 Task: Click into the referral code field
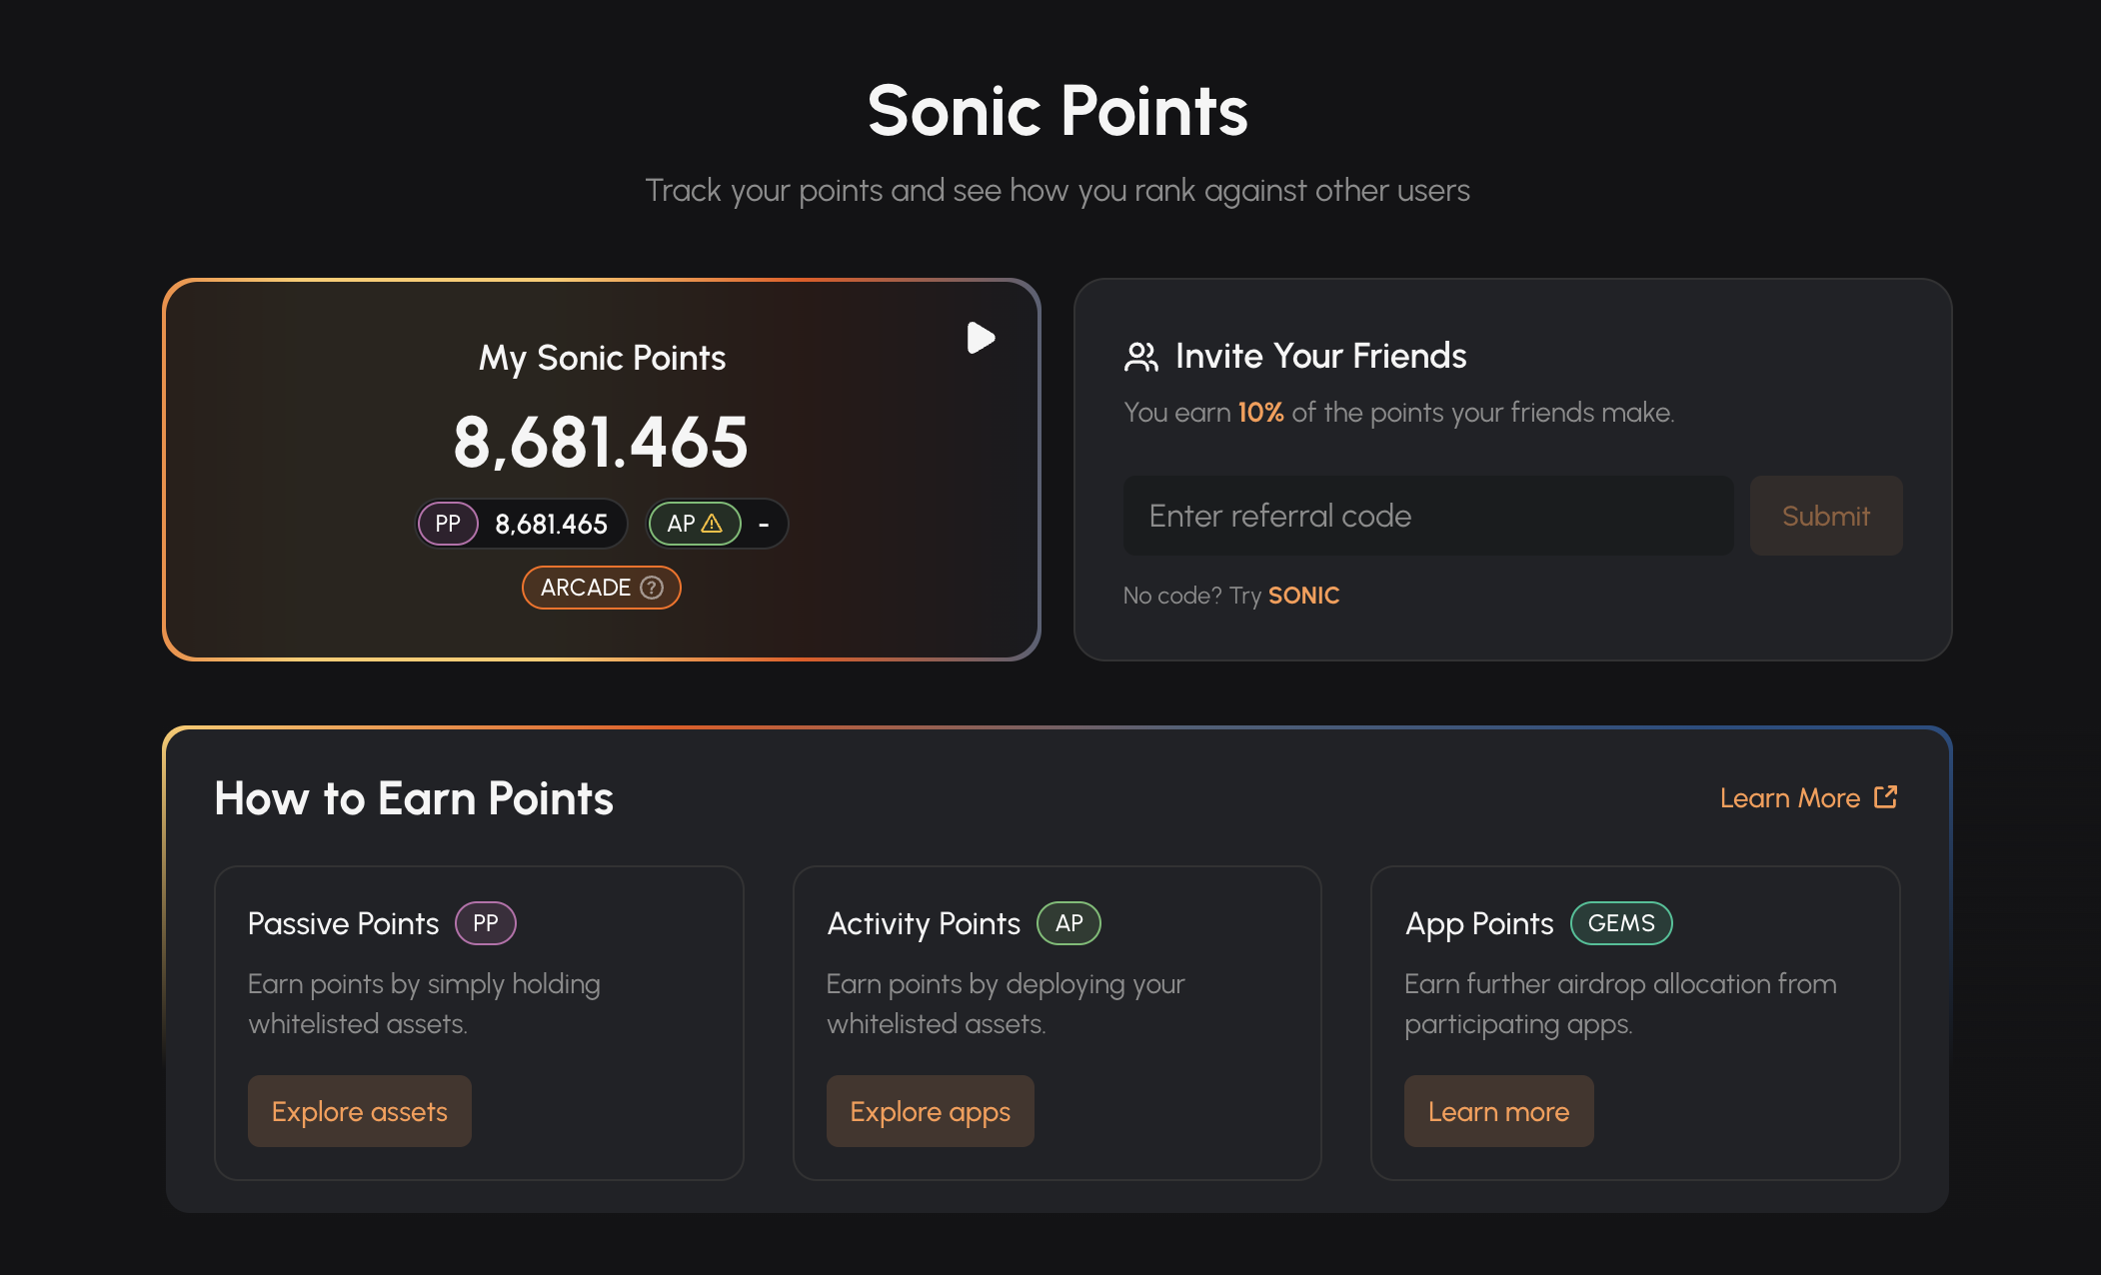tap(1428, 516)
